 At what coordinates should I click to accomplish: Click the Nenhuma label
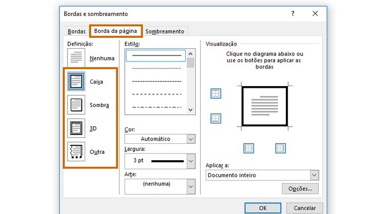click(102, 58)
